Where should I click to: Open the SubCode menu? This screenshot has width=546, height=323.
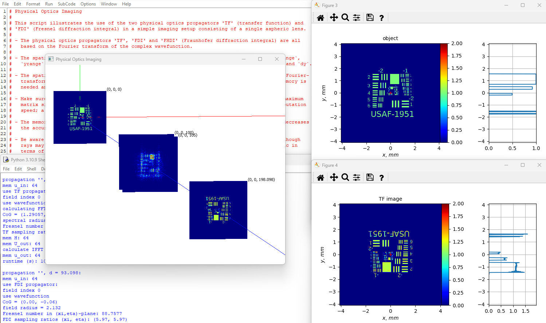click(67, 4)
